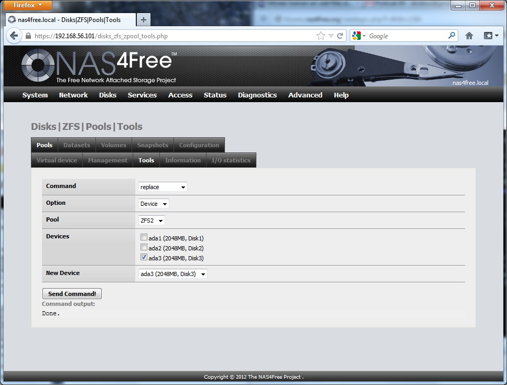Open the Help menu
This screenshot has width=507, height=385.
[x=341, y=95]
